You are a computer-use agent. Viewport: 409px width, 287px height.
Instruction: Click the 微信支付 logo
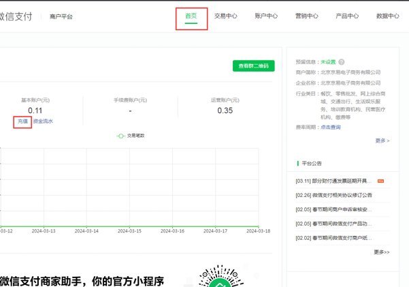tap(16, 16)
